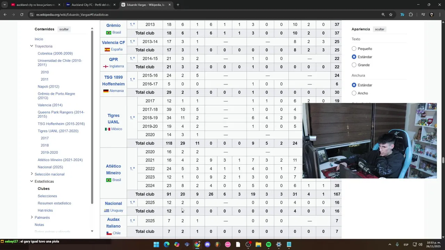Open Spotify from the taskbar
This screenshot has width=445, height=250.
click(268, 244)
